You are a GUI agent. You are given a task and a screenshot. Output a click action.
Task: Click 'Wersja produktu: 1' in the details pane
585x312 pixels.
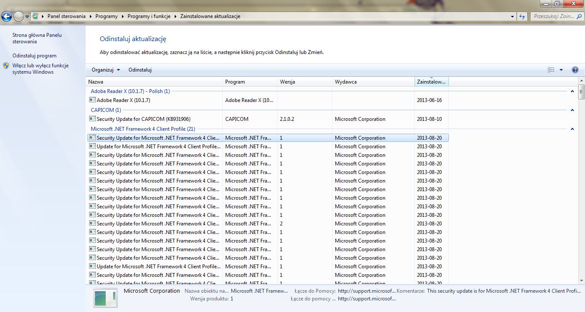coord(212,299)
